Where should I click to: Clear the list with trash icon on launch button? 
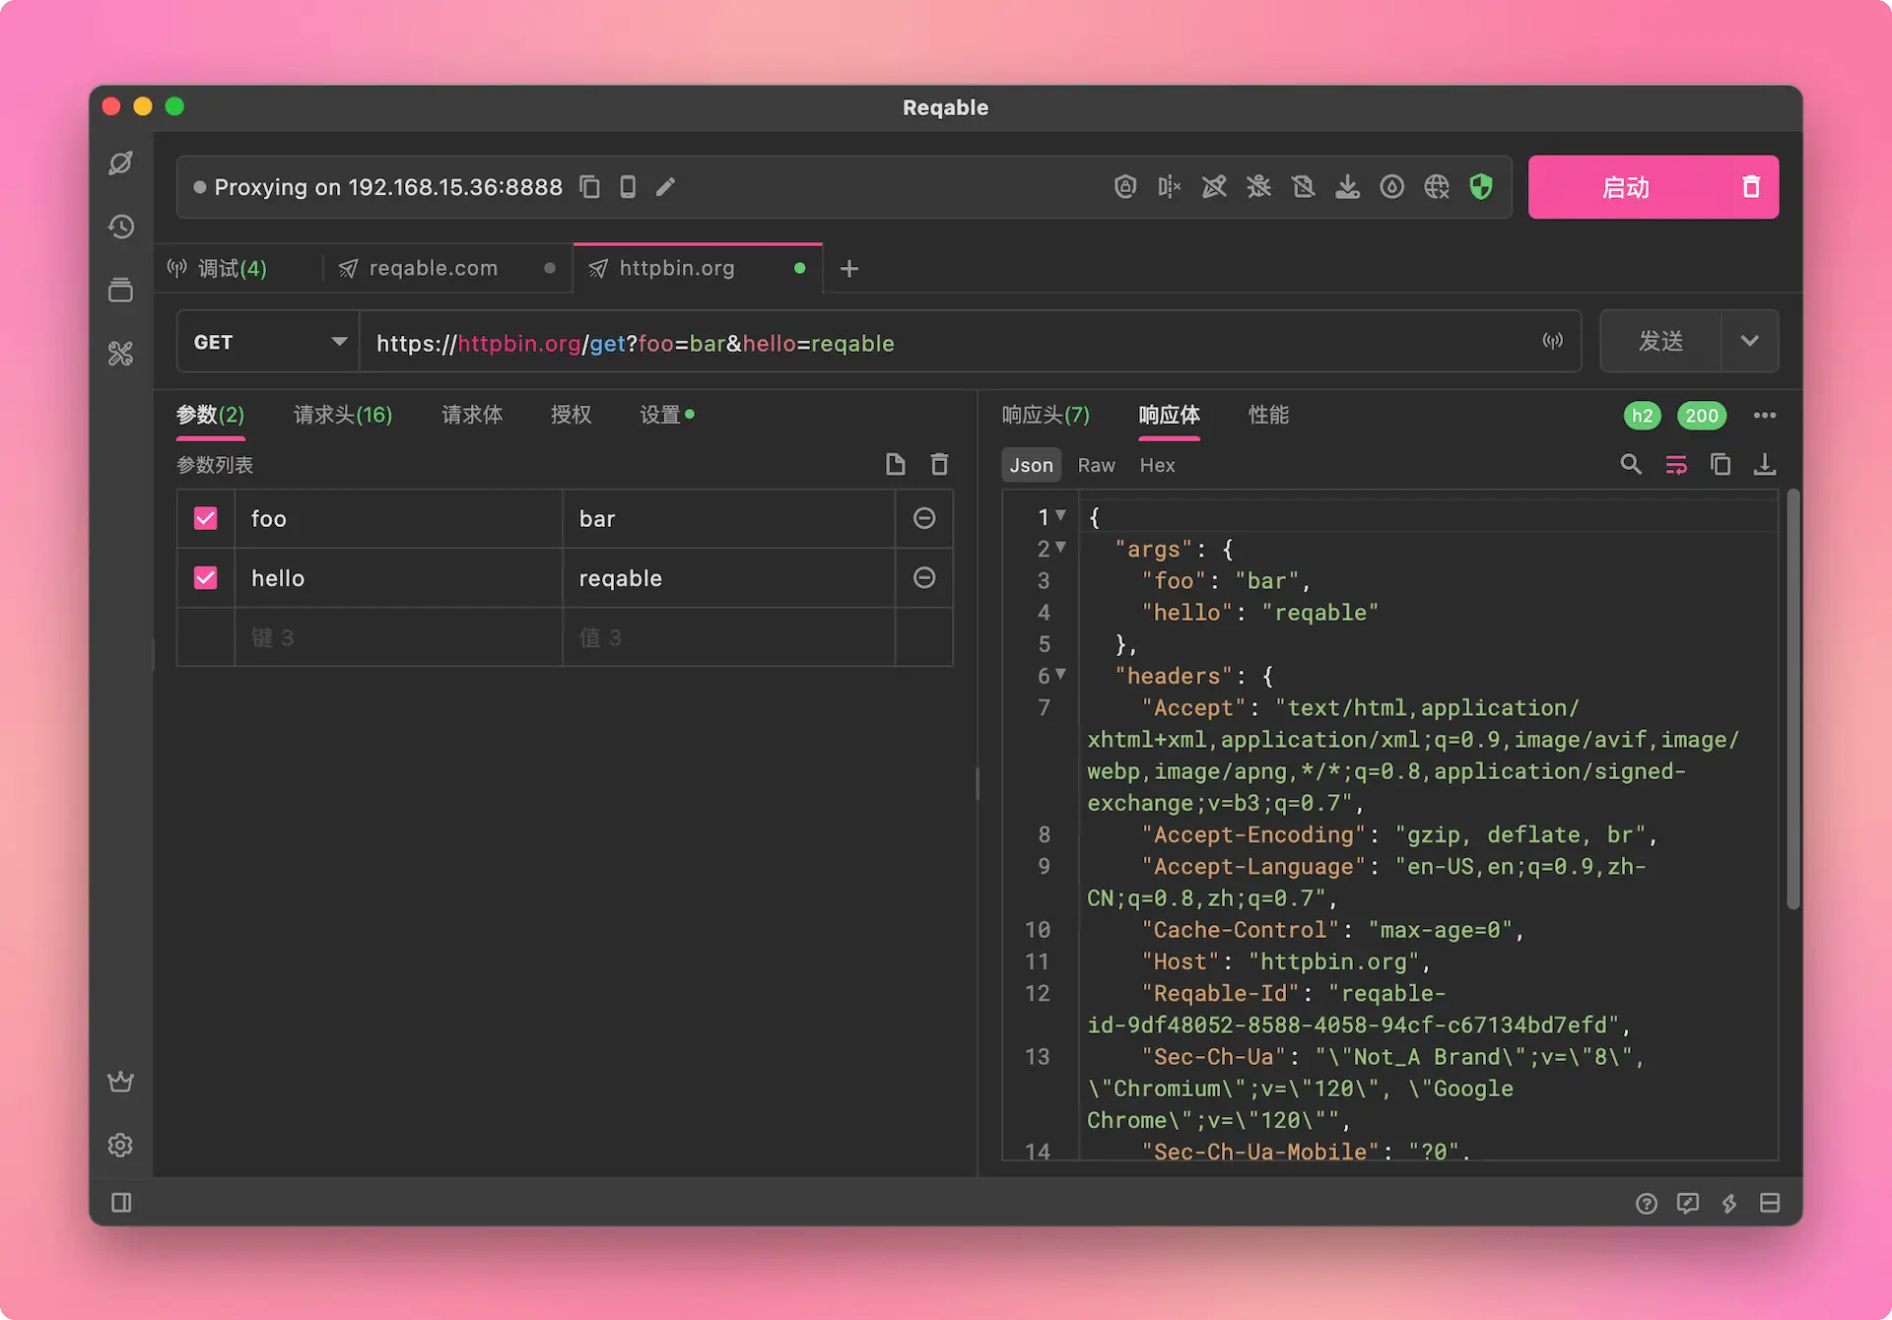click(x=1751, y=186)
